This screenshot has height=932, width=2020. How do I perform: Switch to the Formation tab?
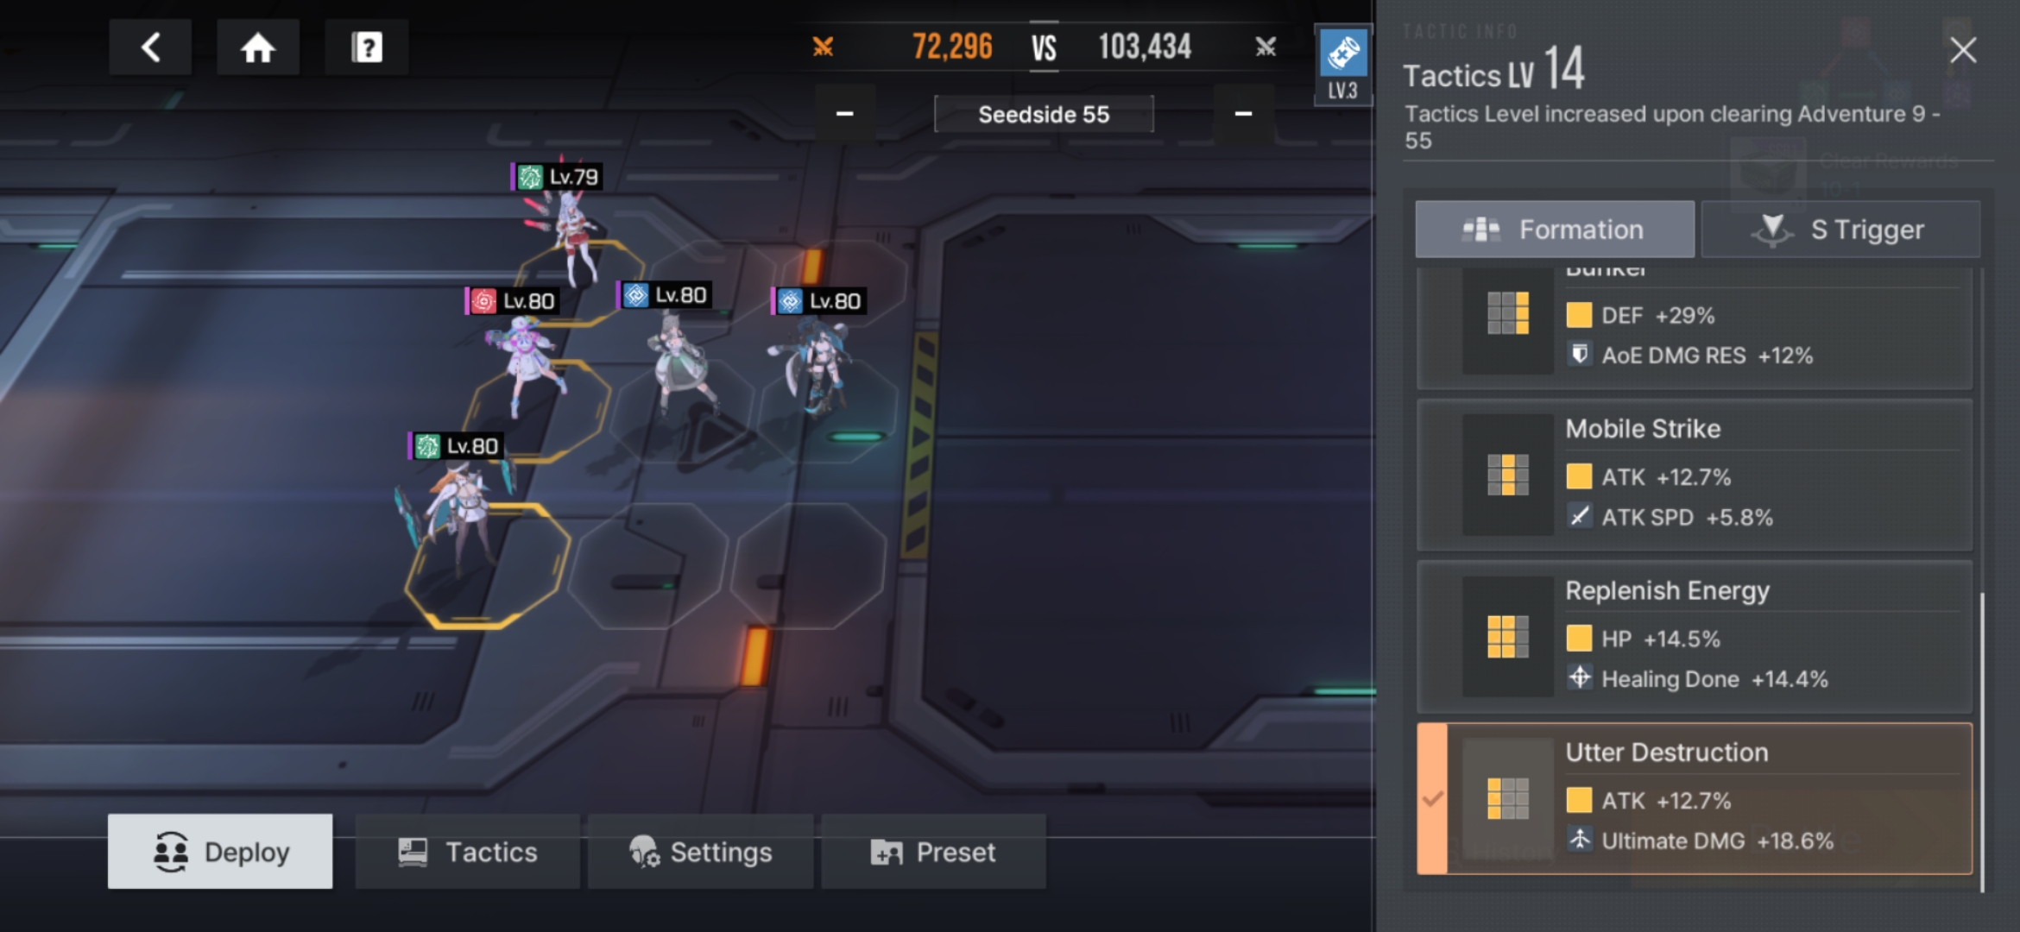pyautogui.click(x=1555, y=230)
